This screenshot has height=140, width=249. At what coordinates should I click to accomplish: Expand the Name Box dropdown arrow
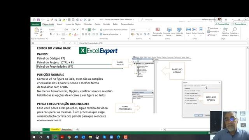click(56, 43)
